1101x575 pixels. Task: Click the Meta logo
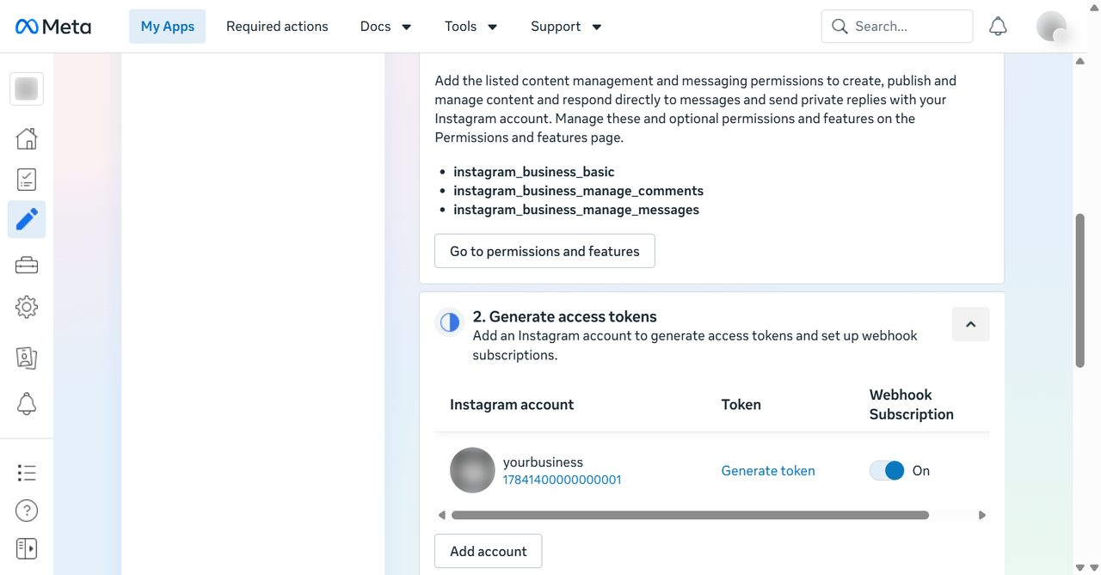click(x=52, y=27)
